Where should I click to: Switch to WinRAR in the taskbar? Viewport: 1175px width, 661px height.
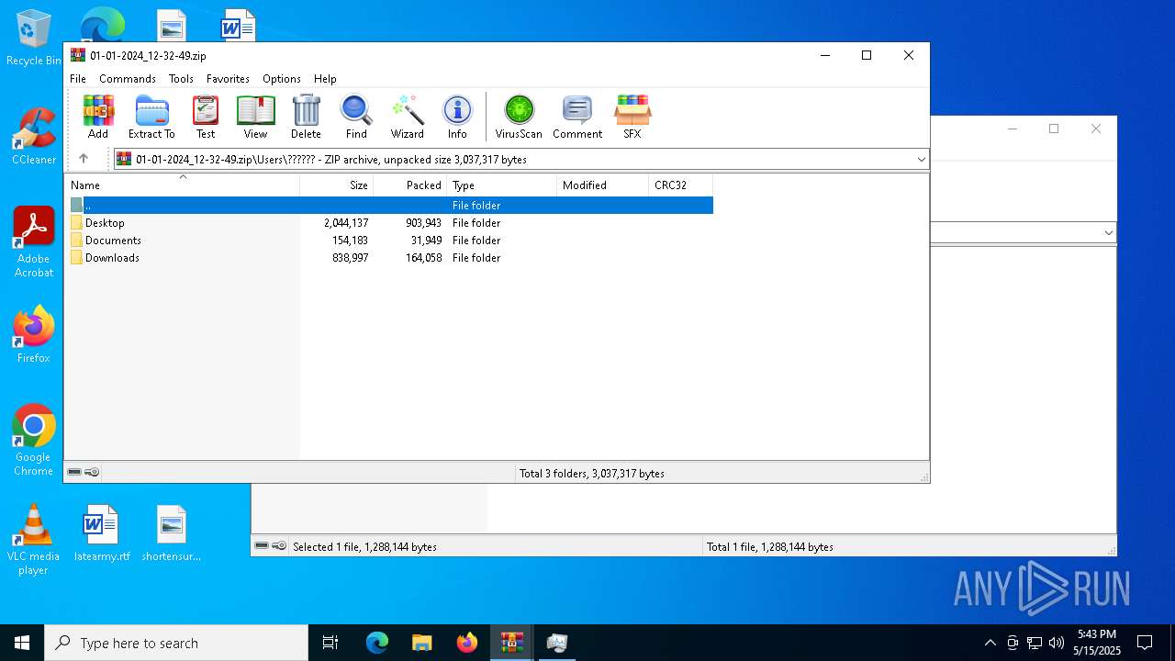(512, 643)
